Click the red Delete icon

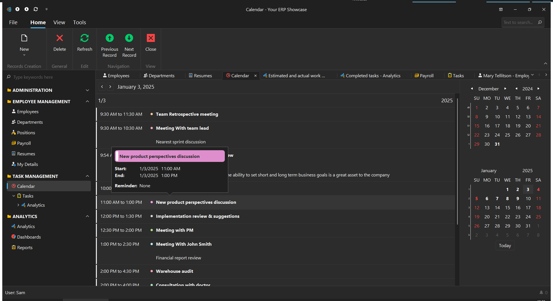click(59, 38)
